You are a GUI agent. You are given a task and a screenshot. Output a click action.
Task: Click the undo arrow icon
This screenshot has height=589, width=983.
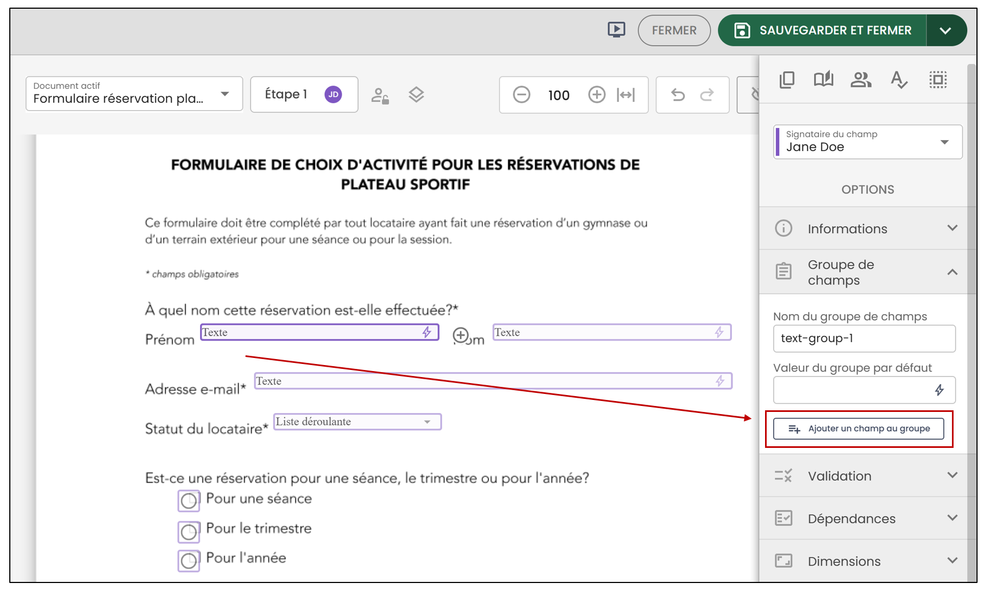click(x=678, y=95)
